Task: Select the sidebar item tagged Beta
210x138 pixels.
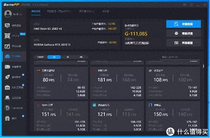Action: [15, 36]
